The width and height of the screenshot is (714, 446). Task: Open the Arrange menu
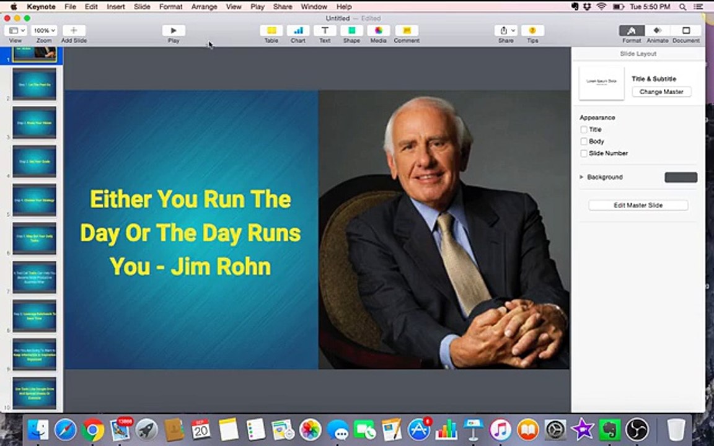click(204, 6)
